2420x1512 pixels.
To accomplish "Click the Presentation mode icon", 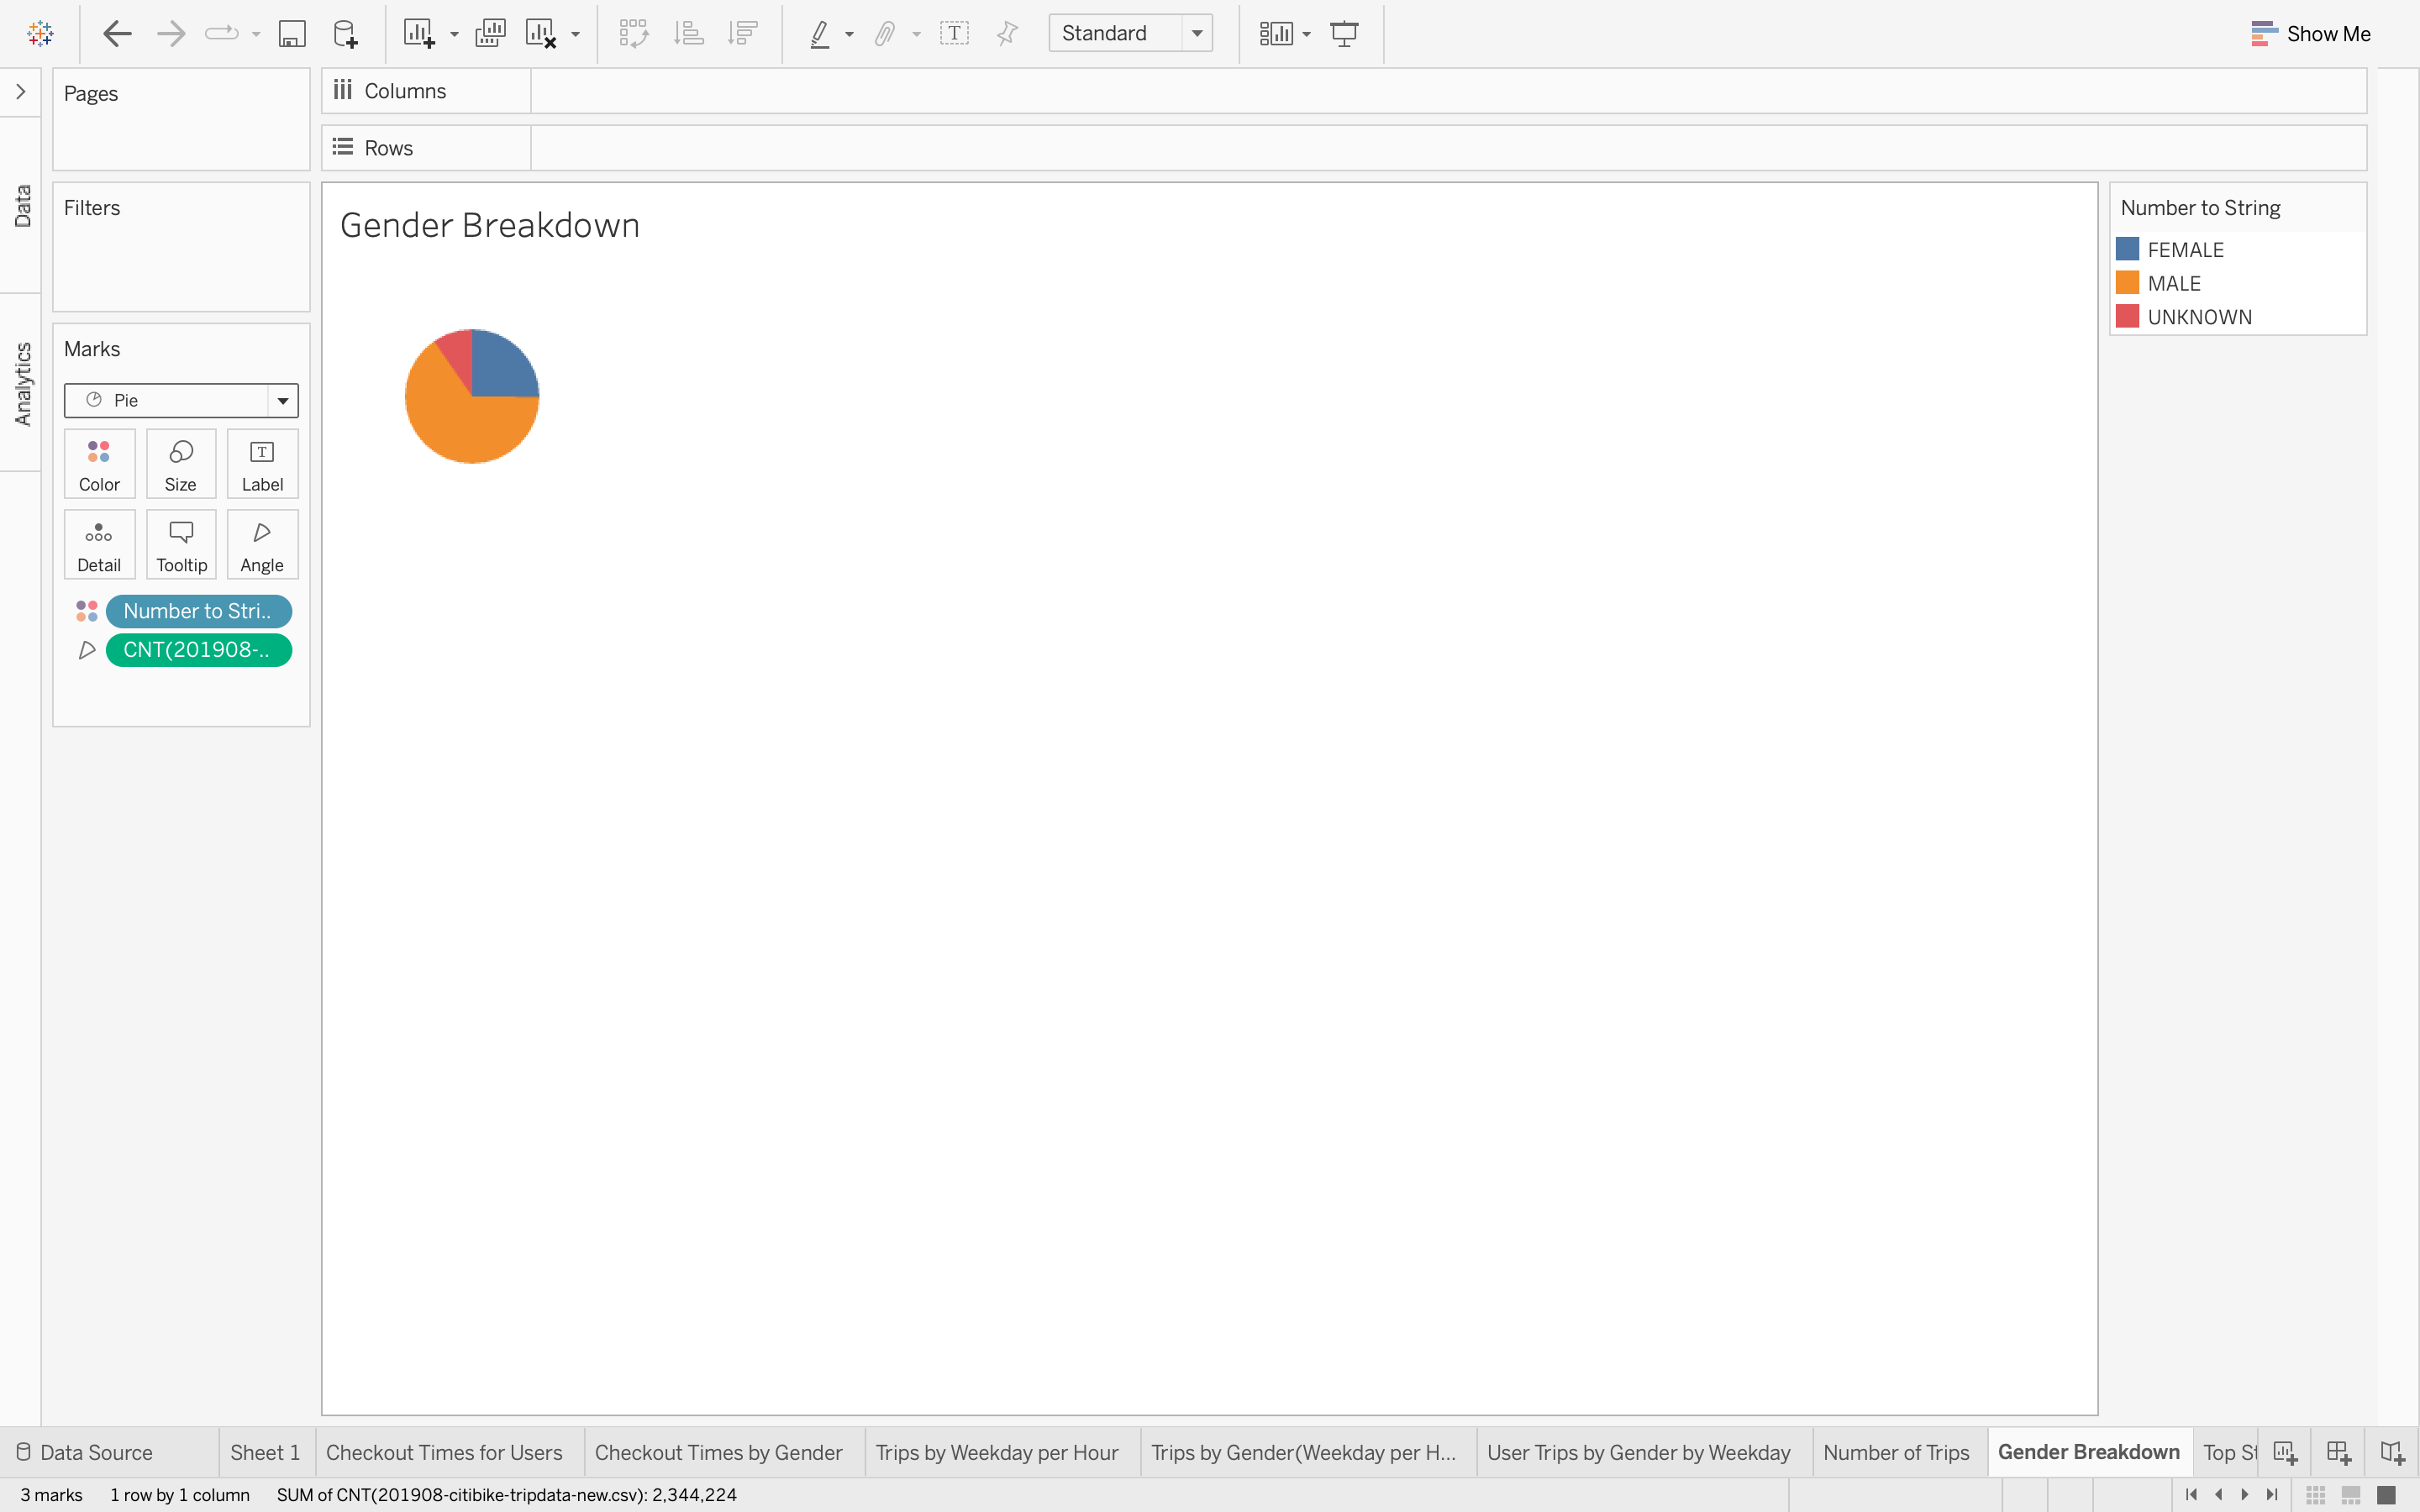I will pyautogui.click(x=1344, y=34).
